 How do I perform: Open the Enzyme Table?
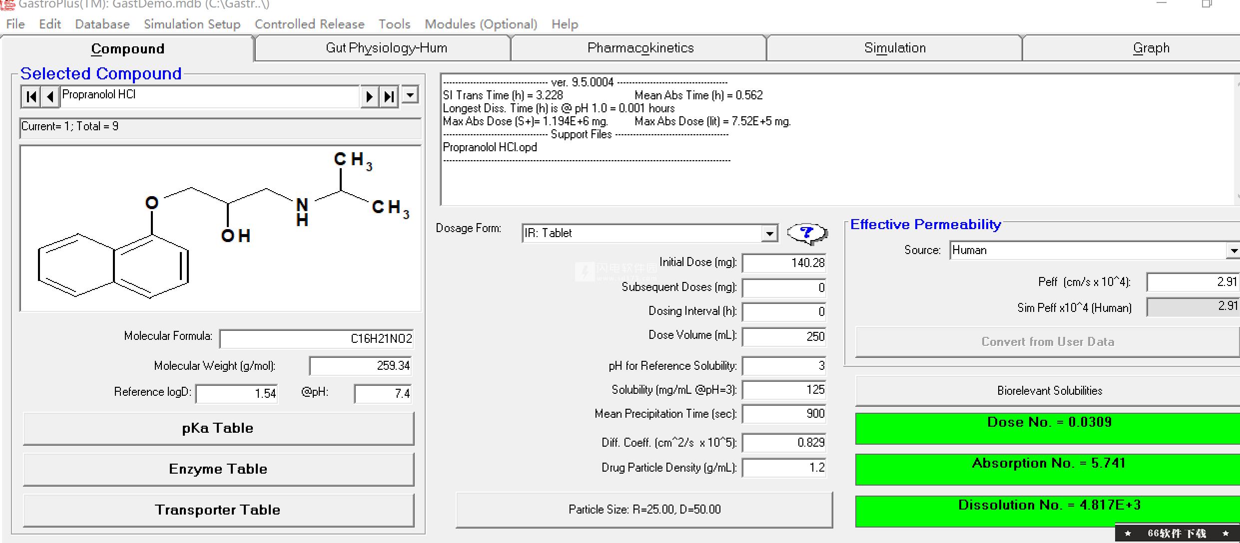point(218,469)
